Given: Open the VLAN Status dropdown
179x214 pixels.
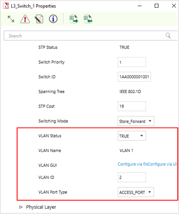Looking at the screenshot, I should (x=132, y=136).
